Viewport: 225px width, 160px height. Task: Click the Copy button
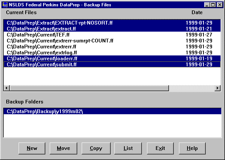[96, 148]
